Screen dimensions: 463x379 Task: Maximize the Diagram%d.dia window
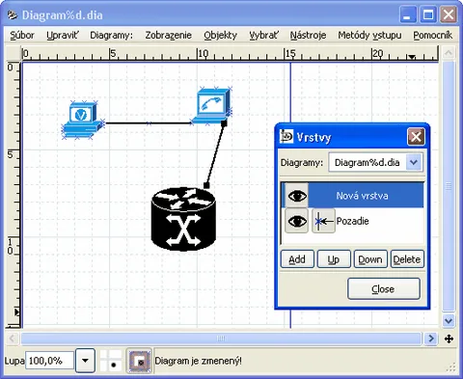tap(428, 14)
